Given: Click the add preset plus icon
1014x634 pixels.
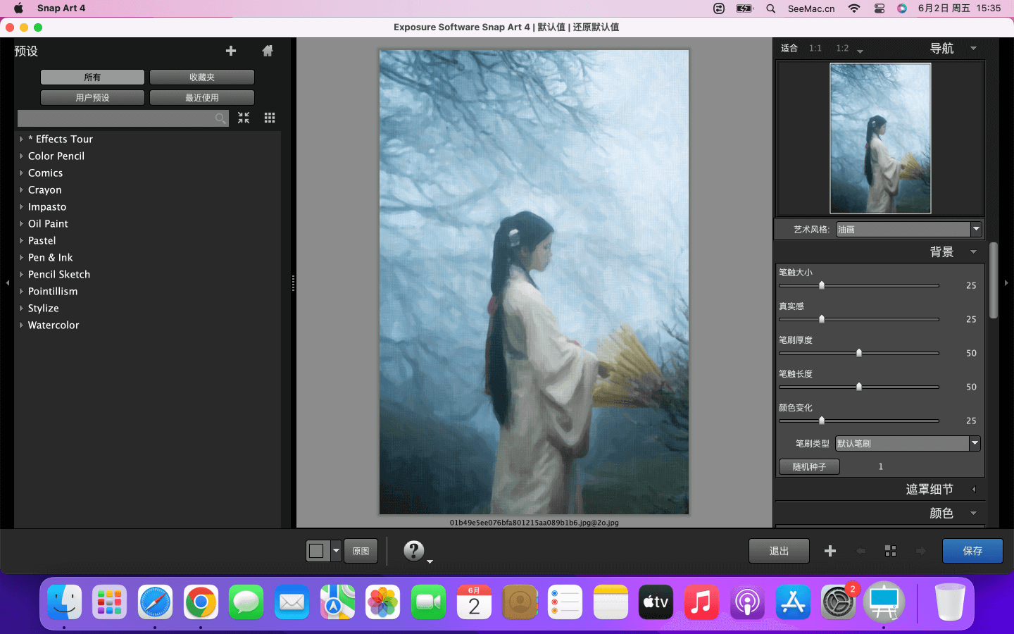Looking at the screenshot, I should coord(231,51).
